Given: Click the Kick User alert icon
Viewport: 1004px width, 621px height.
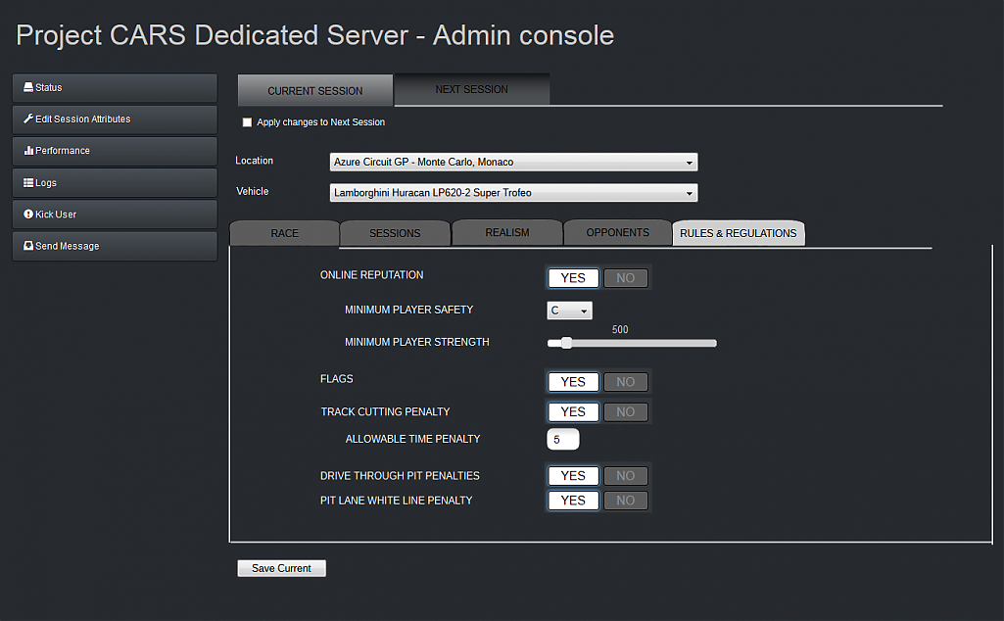Looking at the screenshot, I should tap(28, 214).
